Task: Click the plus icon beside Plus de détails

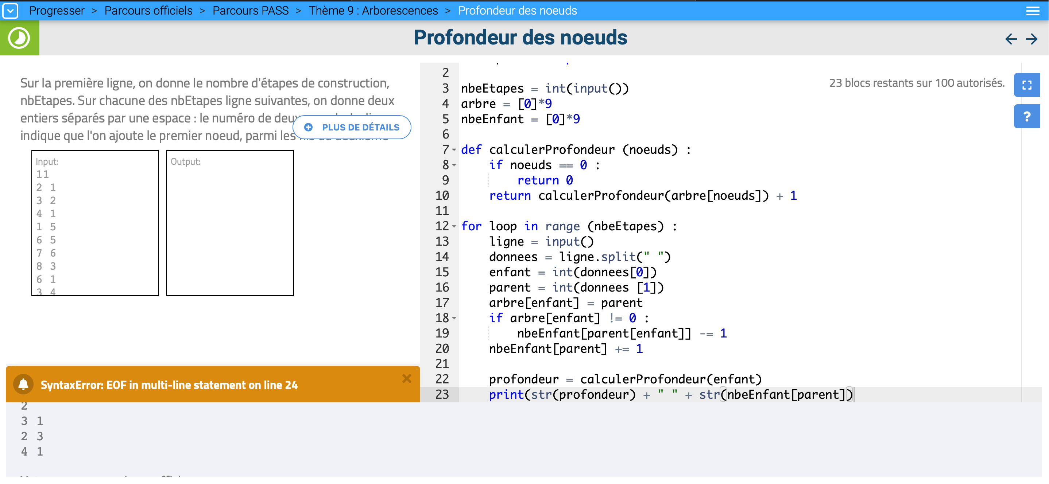Action: tap(309, 128)
